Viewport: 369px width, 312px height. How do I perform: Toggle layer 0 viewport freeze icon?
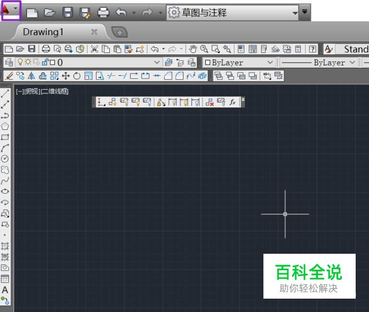pyautogui.click(x=36, y=63)
